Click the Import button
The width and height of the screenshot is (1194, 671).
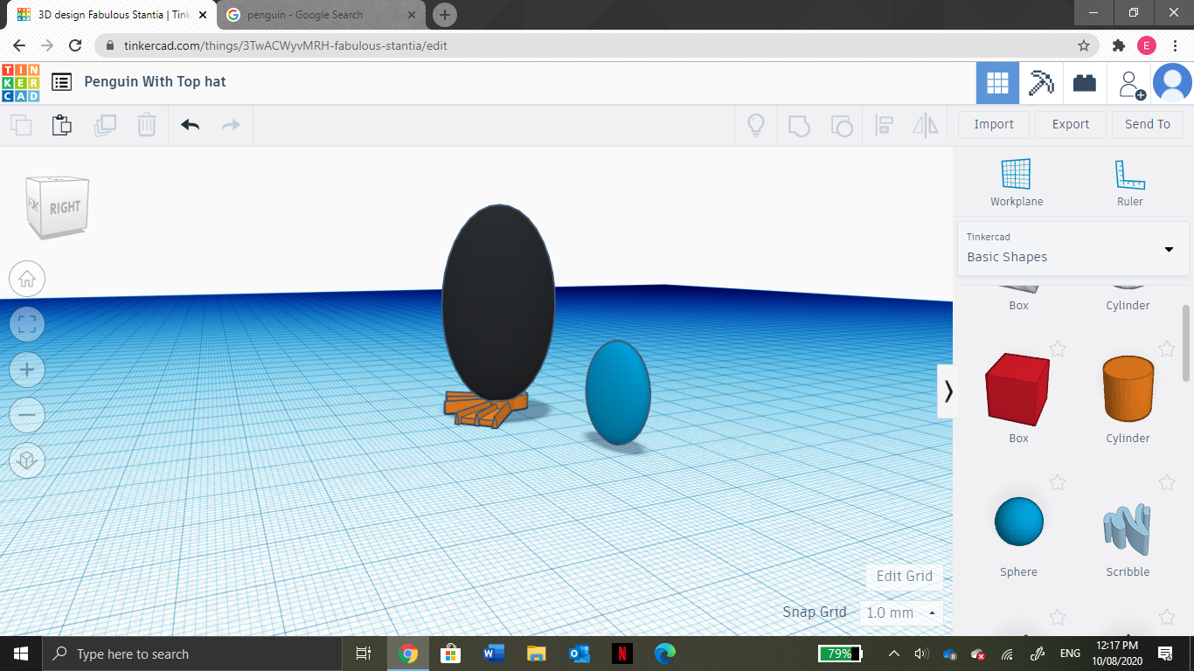tap(994, 124)
